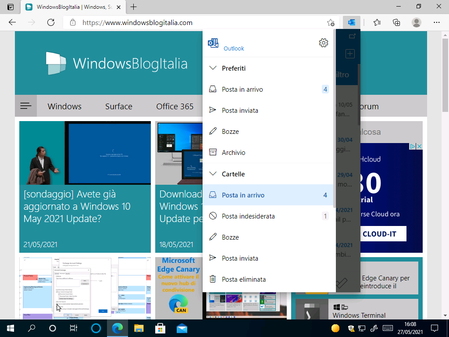Screen dimensions: 449x337
Task: Open the Favorites toolbar button
Action: pos(377,22)
